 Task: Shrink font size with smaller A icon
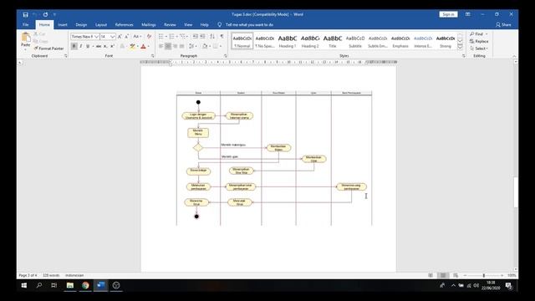coord(126,36)
